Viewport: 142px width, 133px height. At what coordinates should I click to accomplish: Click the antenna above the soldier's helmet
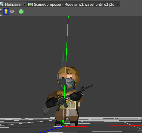(63, 59)
